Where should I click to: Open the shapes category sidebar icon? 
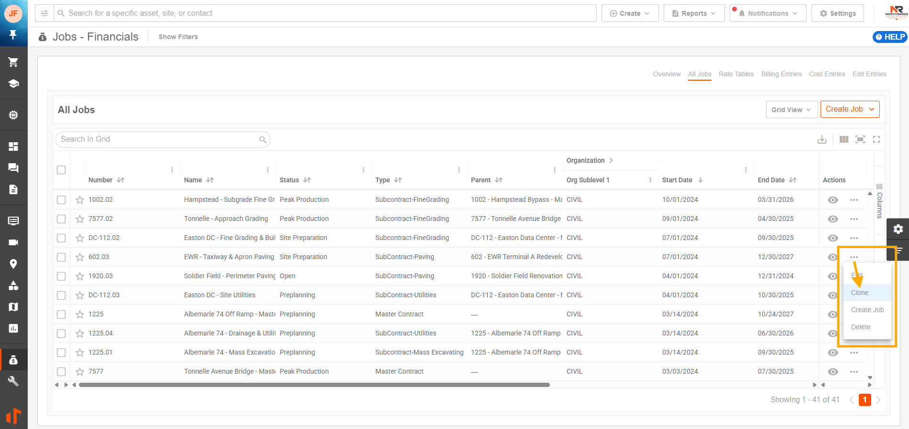coord(13,285)
